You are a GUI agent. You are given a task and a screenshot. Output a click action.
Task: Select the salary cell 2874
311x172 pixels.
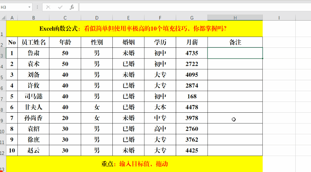[x=192, y=86]
